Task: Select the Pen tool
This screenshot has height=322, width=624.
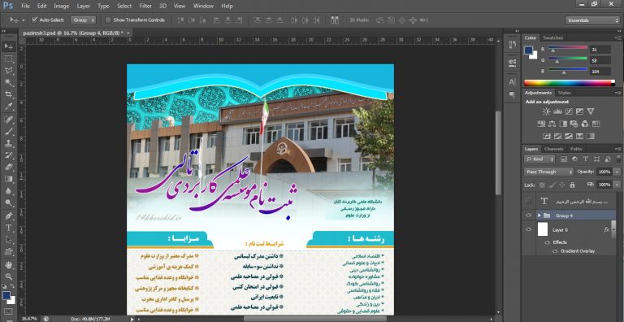Action: [9, 216]
